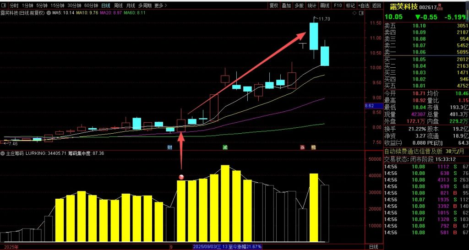Click the green 减 event marker
Screen dimensions: 469x250
(x=225, y=147)
